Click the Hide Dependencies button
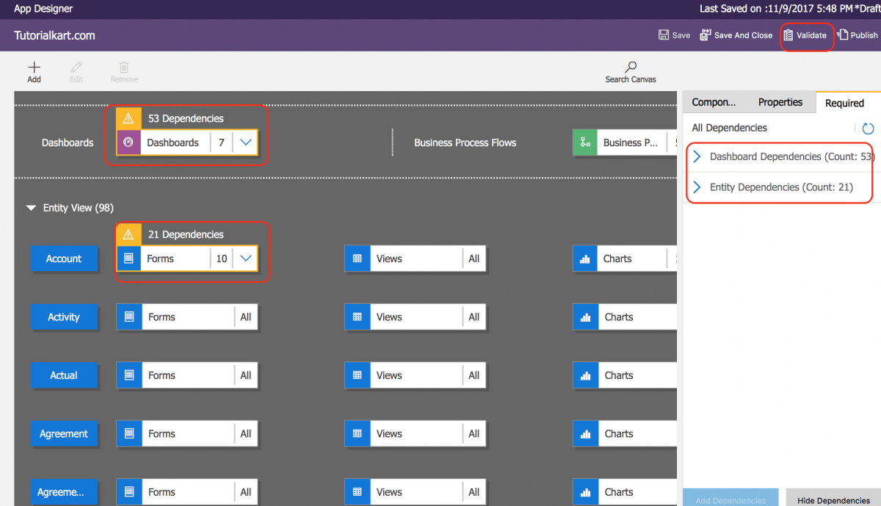This screenshot has height=506, width=881. (833, 499)
